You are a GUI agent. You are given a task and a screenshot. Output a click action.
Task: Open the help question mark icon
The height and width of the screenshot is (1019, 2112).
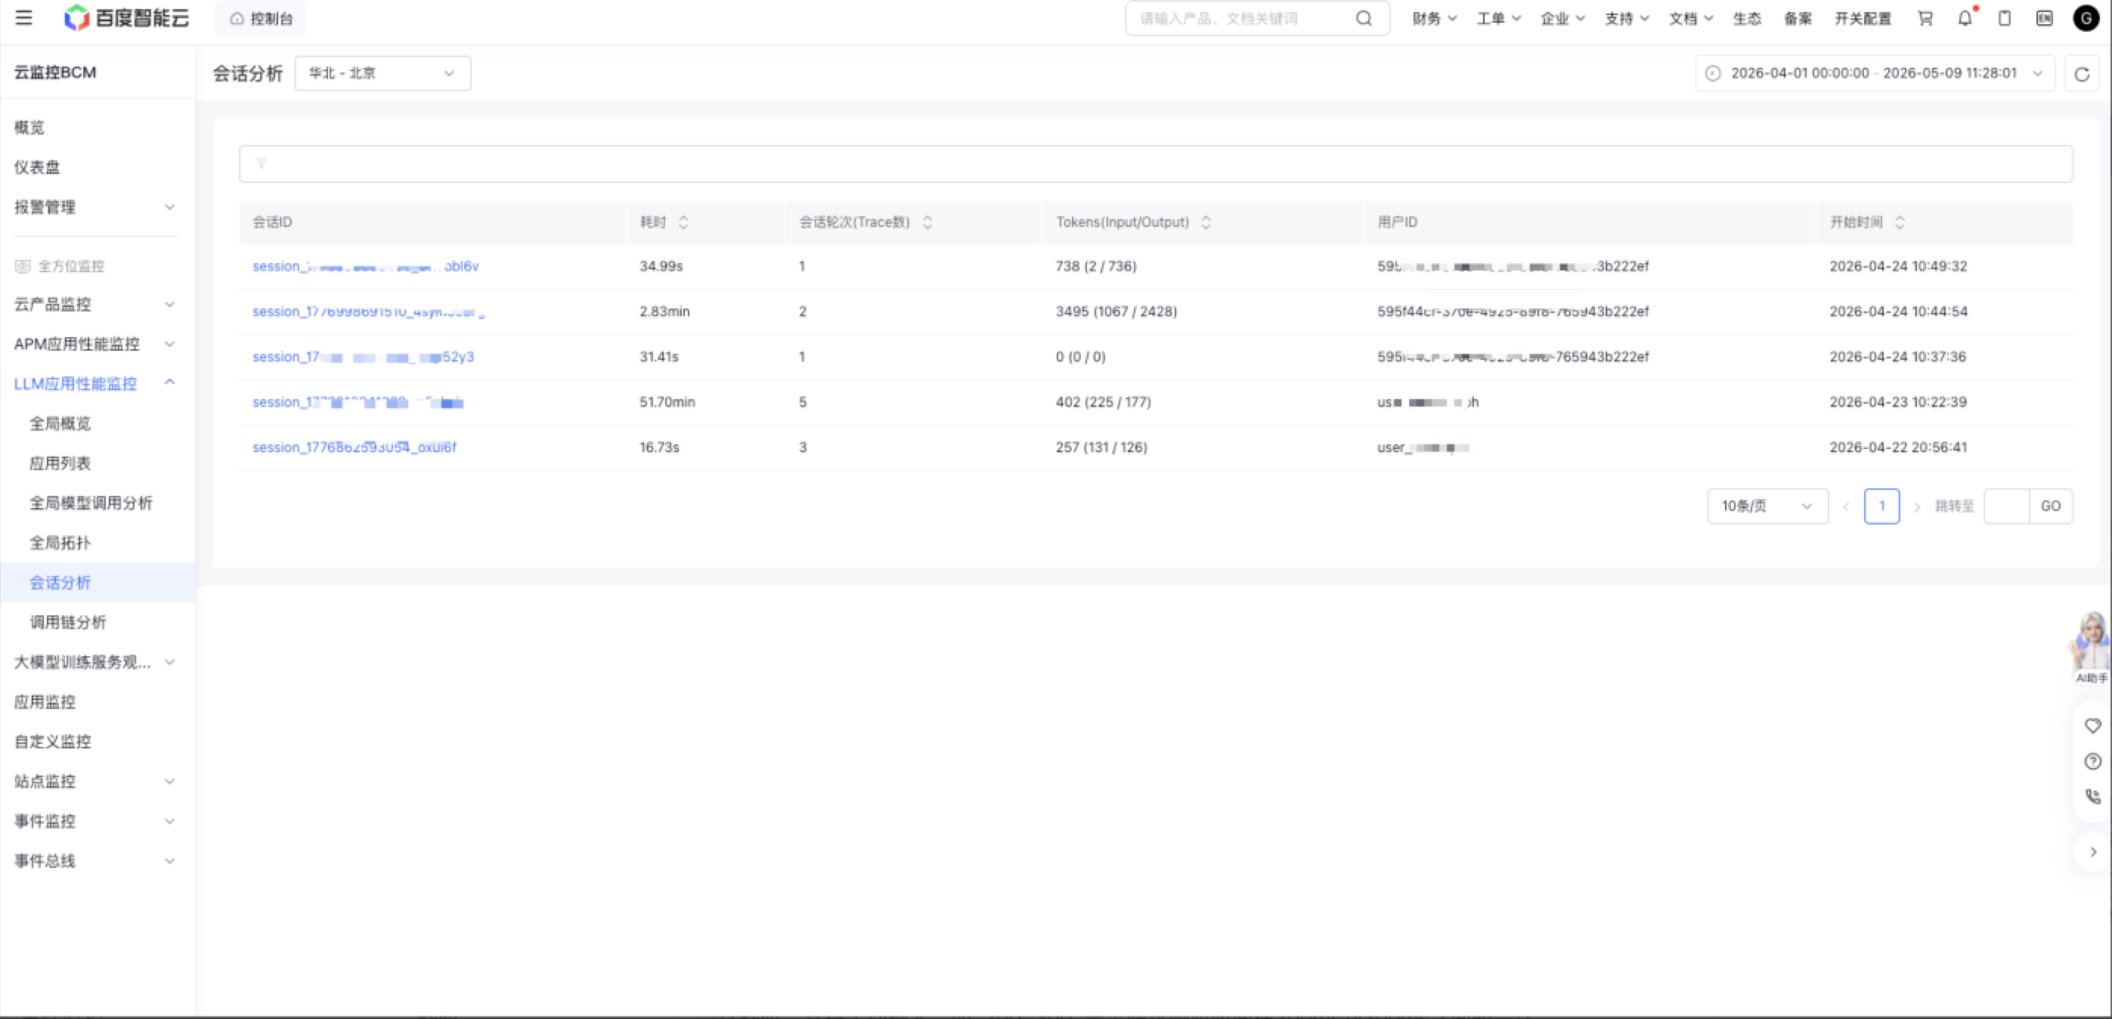tap(2093, 761)
